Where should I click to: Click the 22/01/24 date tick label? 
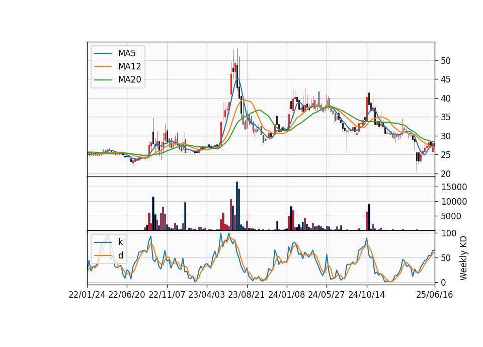coord(87,295)
